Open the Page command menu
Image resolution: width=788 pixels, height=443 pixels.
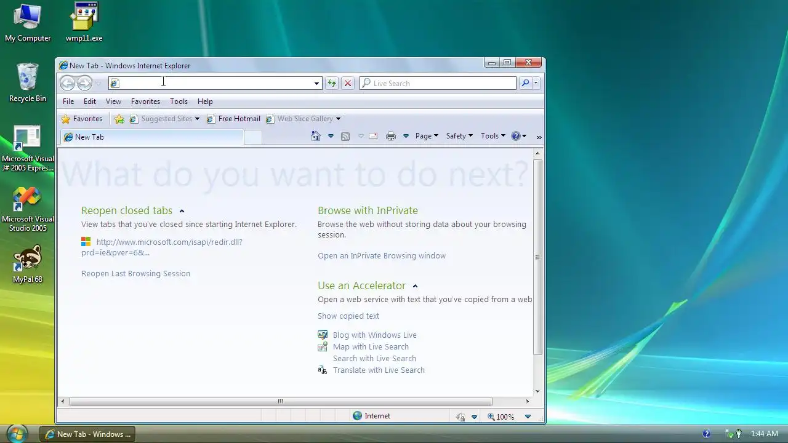427,136
